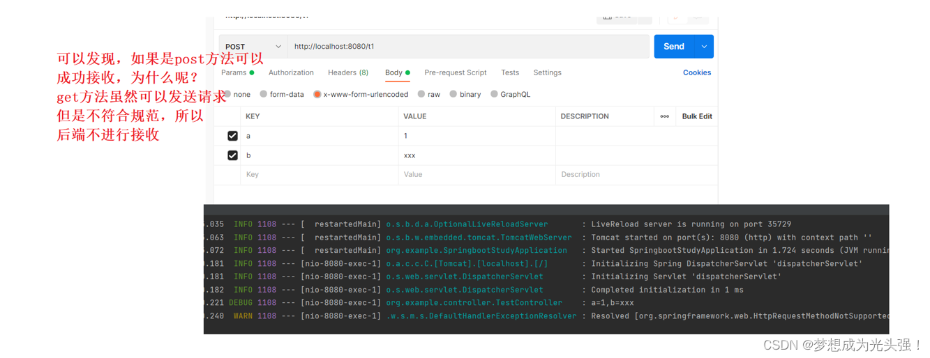Click the value cell containing xxx
The width and height of the screenshot is (930, 358).
click(x=477, y=155)
